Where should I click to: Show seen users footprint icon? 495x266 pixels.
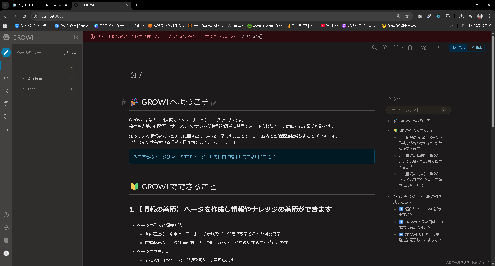click(x=424, y=48)
